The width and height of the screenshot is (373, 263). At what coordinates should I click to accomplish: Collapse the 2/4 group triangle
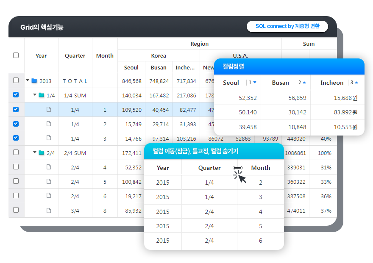[x=35, y=153]
